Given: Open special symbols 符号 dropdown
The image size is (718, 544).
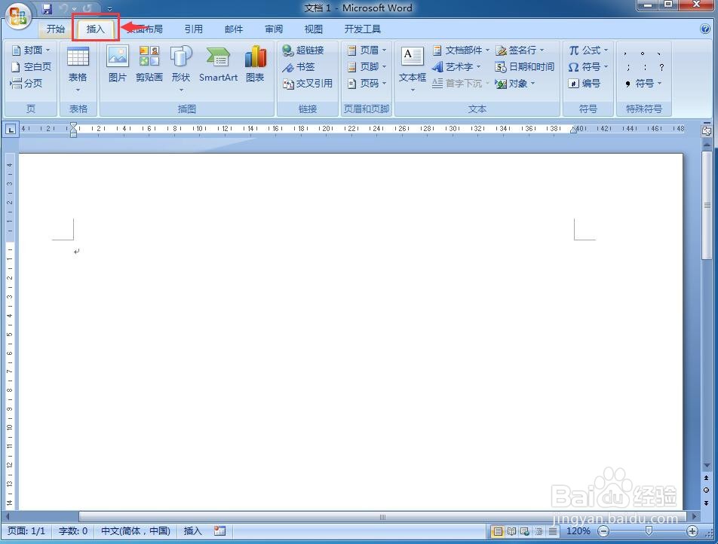Looking at the screenshot, I should (x=643, y=84).
